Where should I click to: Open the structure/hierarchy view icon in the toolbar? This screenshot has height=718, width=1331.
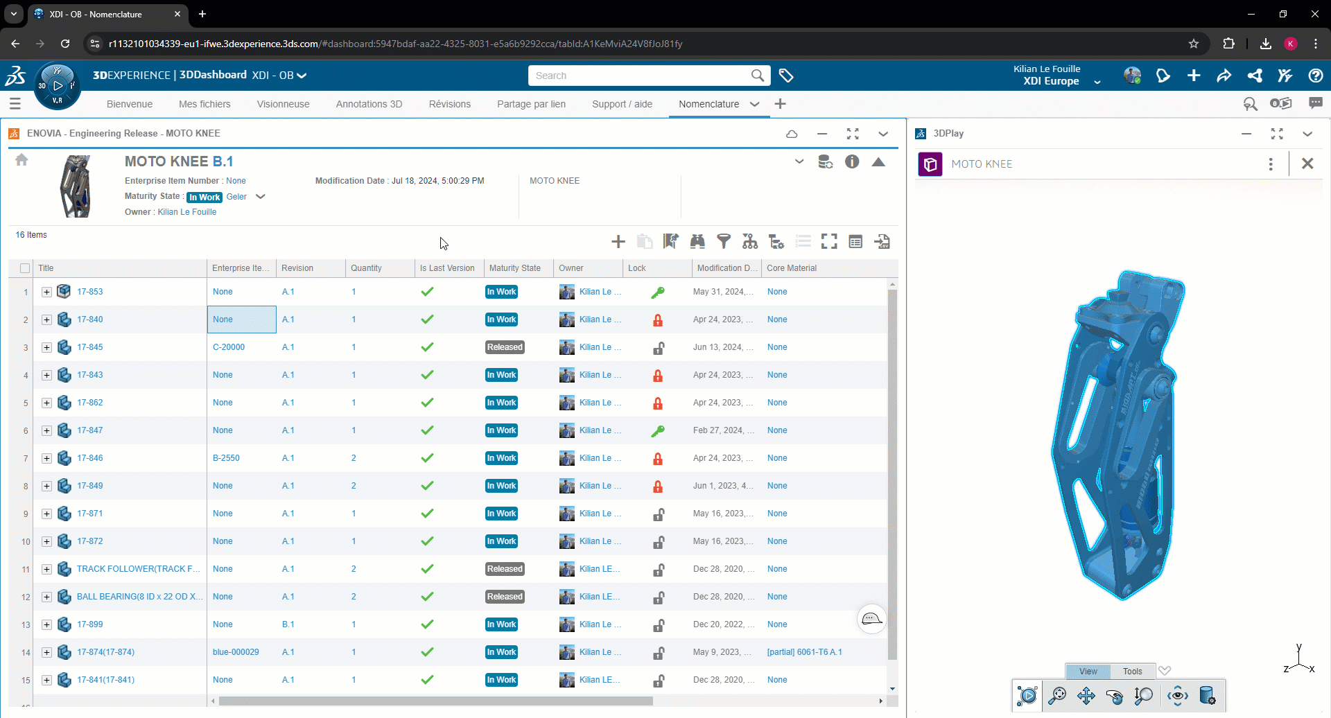(749, 241)
